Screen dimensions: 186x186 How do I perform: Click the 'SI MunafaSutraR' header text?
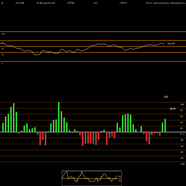pos(46,3)
